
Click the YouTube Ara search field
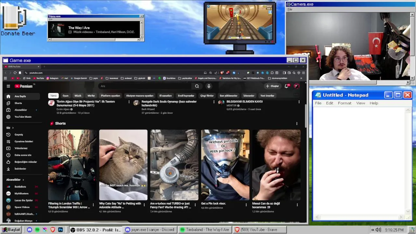click(145, 86)
